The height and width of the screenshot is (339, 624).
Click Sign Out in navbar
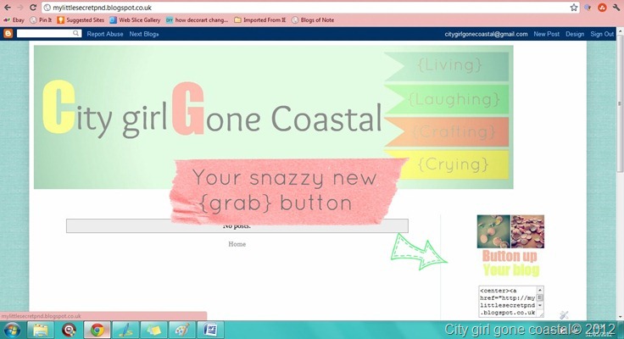pos(602,34)
